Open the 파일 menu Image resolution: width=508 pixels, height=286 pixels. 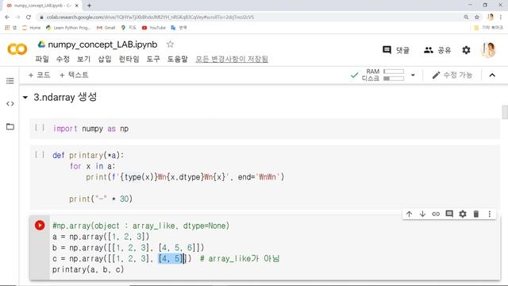point(42,59)
